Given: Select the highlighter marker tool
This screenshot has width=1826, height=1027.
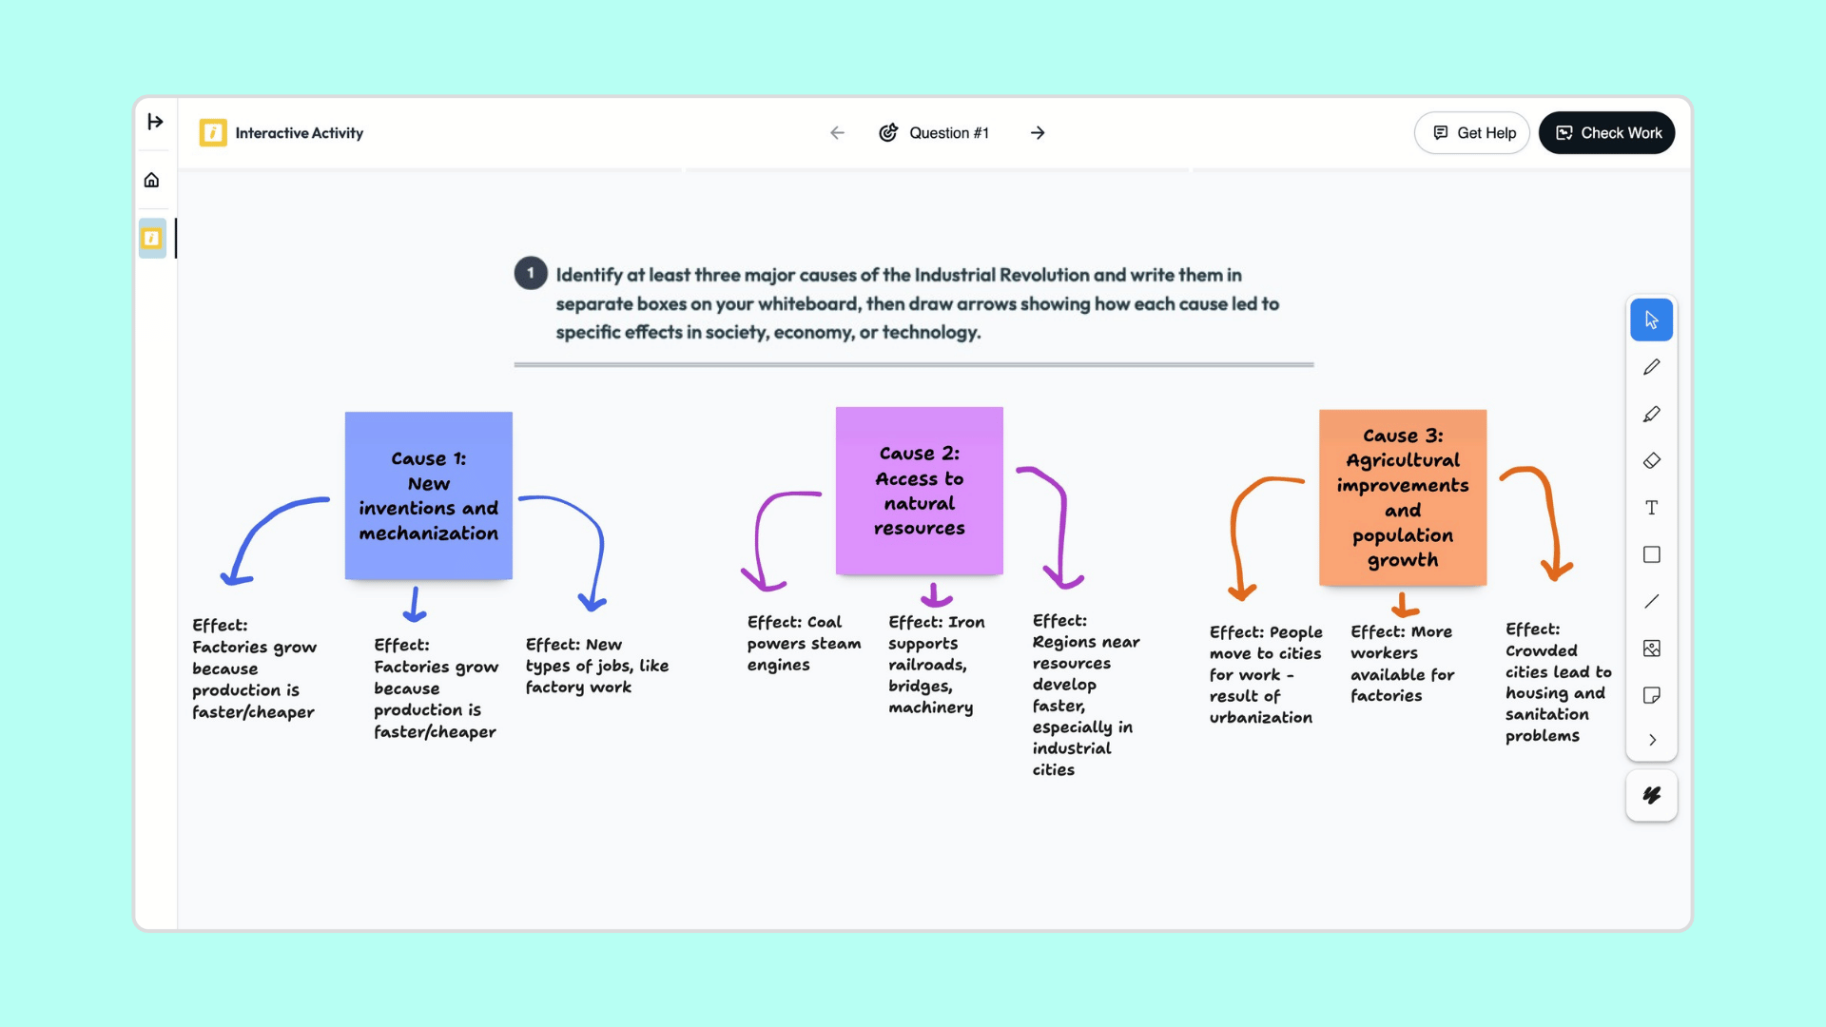Looking at the screenshot, I should click(1651, 415).
